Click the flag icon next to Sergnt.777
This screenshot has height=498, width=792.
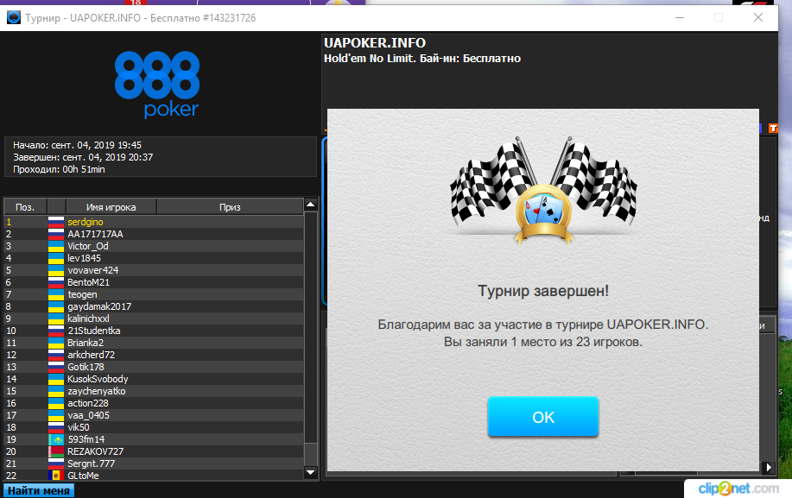(56, 463)
